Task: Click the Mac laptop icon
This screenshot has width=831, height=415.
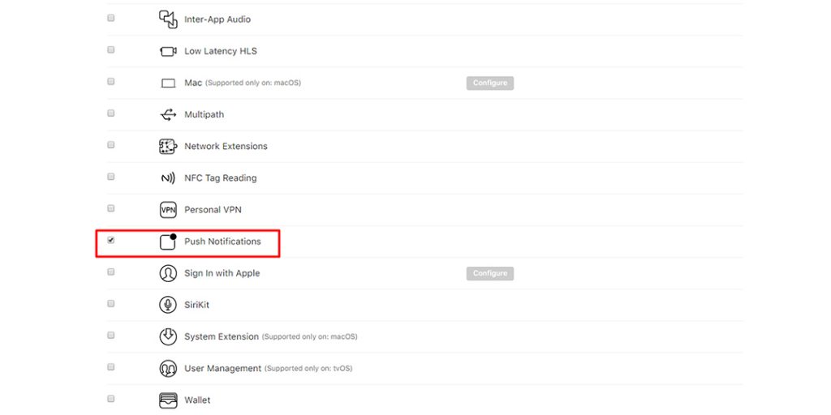Action: (x=168, y=83)
